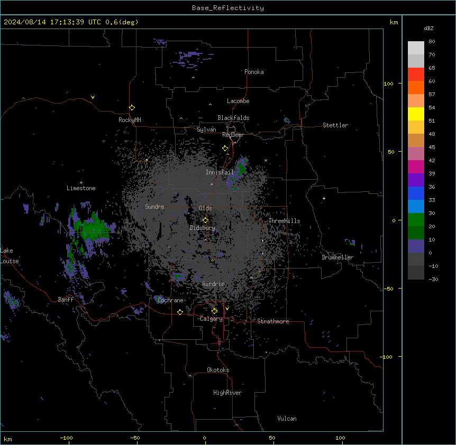Click the Lake Louise label

(10, 256)
